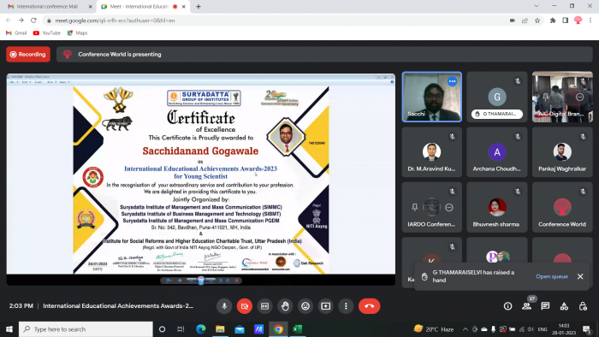Click the present now screen-share icon

pos(325,306)
